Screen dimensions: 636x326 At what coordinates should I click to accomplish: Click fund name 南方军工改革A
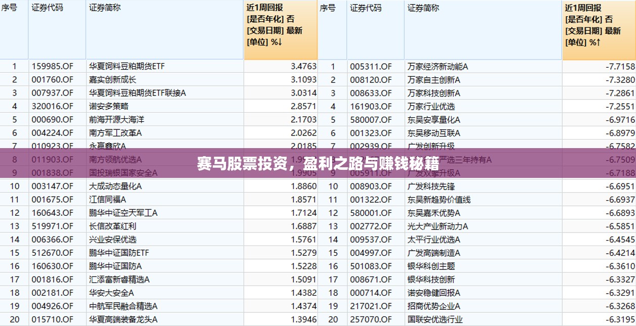(115, 133)
